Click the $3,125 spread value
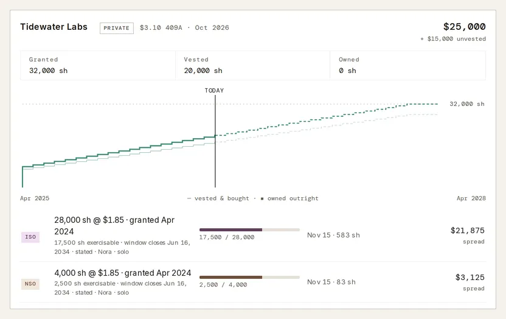This screenshot has width=506, height=319. (x=470, y=278)
